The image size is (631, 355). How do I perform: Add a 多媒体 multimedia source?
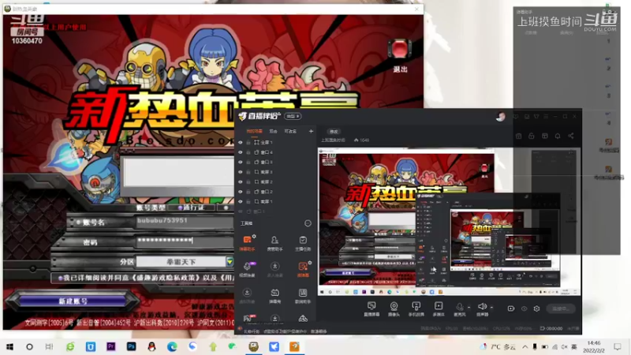point(439,308)
